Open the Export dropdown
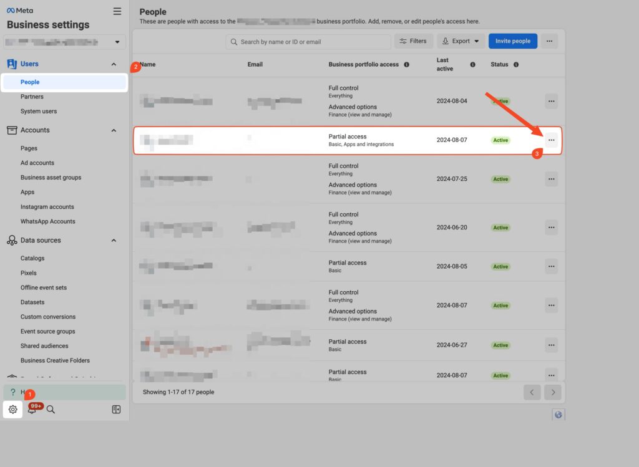Viewport: 639px width, 467px height. coord(461,41)
